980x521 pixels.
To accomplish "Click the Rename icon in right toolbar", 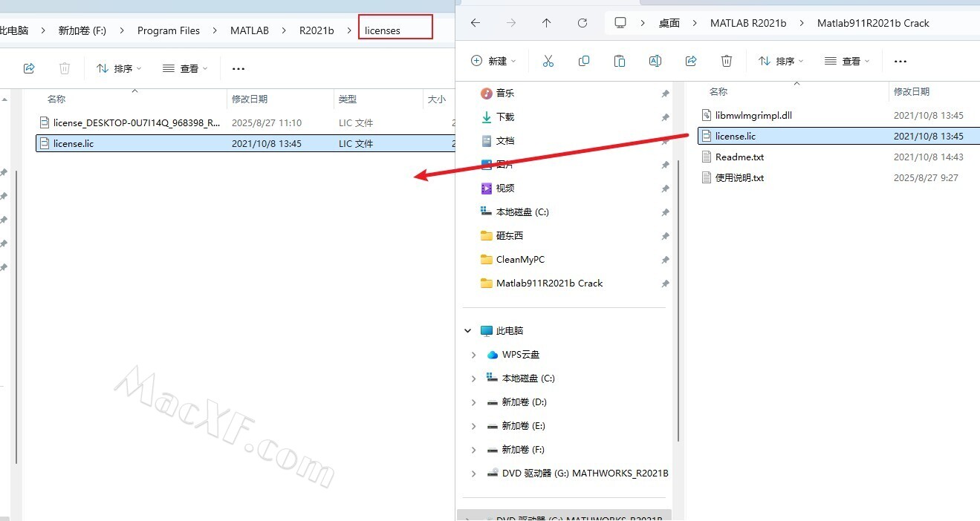I will click(x=655, y=61).
